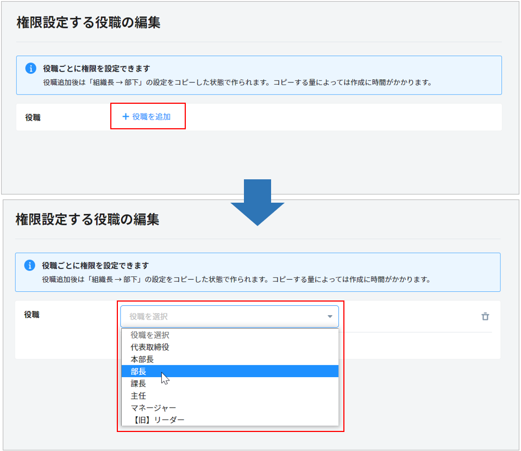521x451 pixels.
Task: Pick 本部長 from the role options
Action: point(142,359)
